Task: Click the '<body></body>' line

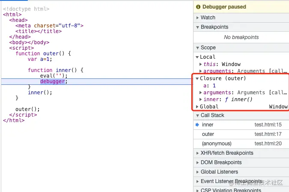Action: point(29,42)
